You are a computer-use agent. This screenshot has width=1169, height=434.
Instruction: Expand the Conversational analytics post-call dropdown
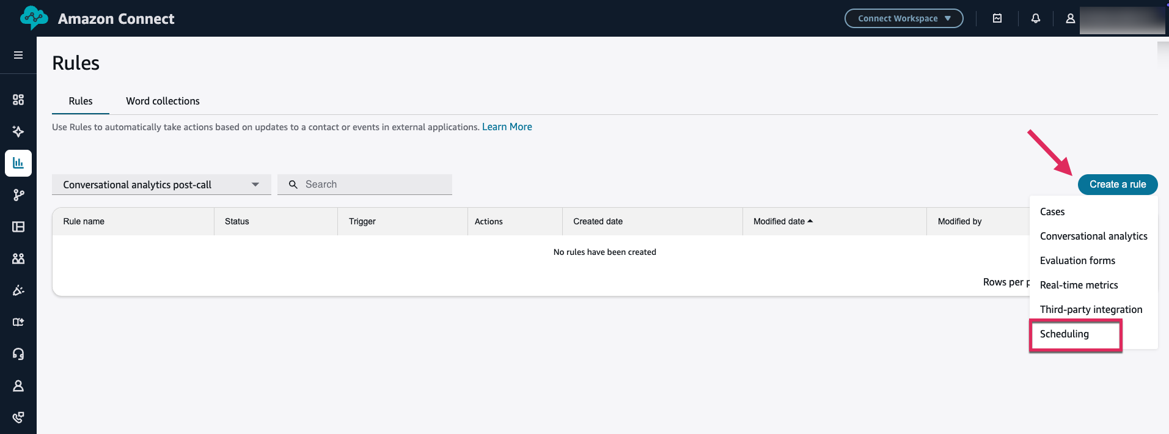click(161, 185)
